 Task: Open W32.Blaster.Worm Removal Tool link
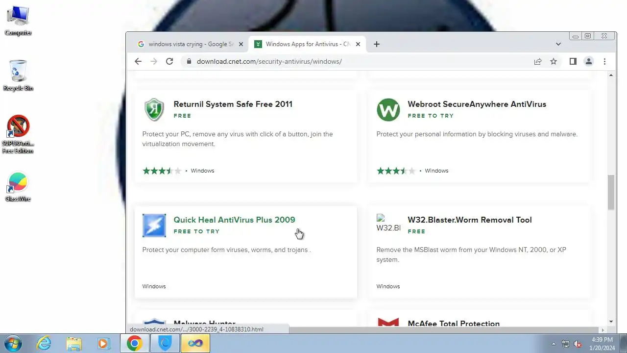tap(469, 220)
